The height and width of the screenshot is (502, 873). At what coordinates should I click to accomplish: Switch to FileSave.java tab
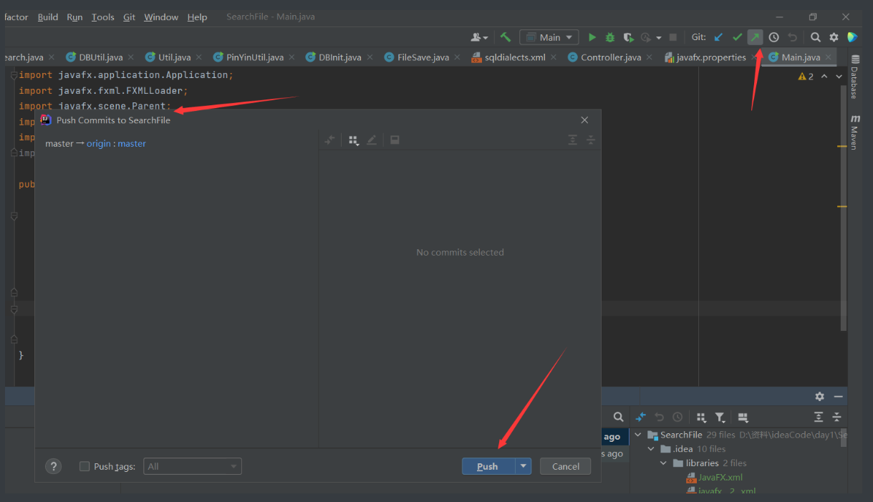(423, 57)
